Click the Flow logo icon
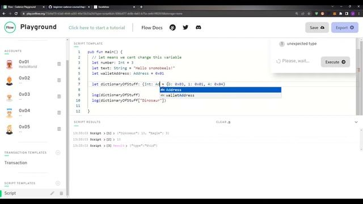This screenshot has width=363, height=204. point(10,27)
